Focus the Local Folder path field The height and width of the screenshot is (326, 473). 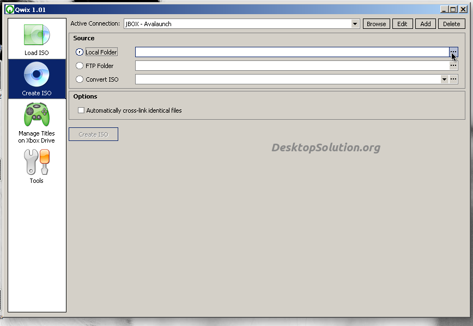(292, 52)
